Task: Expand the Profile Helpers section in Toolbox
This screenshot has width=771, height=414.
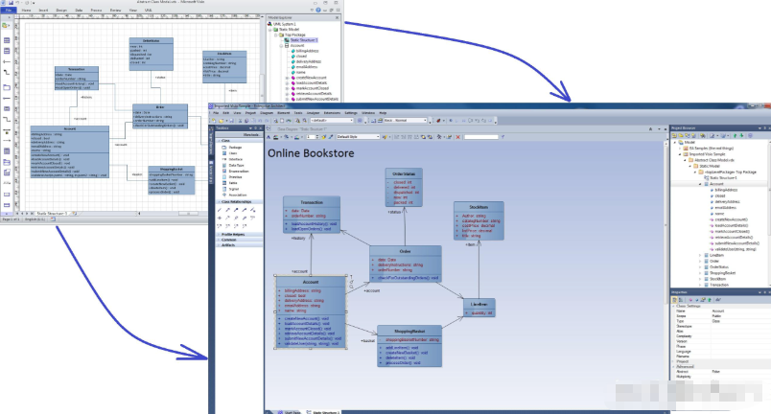Action: click(x=231, y=234)
